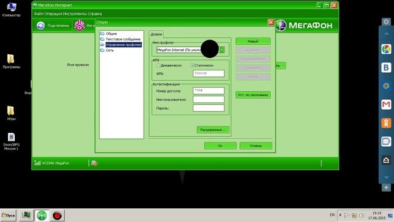Open the blue envelope mail icon in sidebar

click(x=386, y=141)
